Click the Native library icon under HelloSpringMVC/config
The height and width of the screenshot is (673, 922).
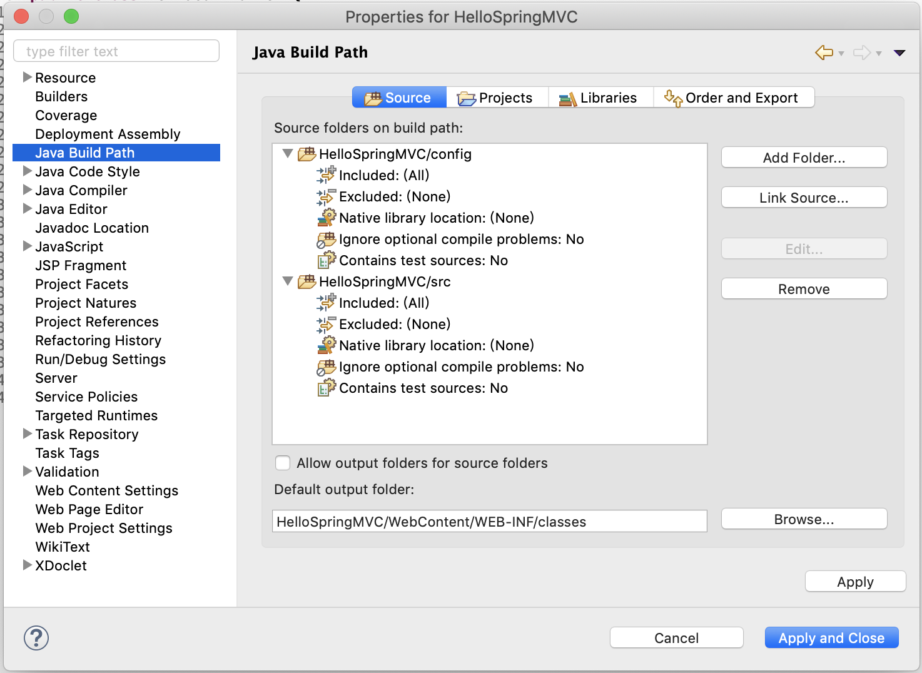click(x=327, y=218)
